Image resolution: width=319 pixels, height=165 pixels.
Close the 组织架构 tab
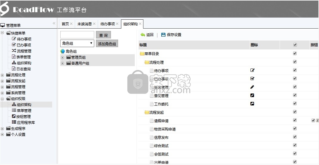point(140,24)
